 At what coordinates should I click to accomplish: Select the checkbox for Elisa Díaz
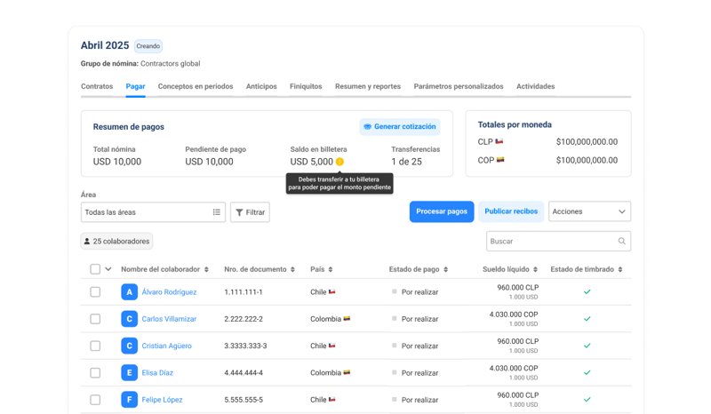(x=95, y=373)
